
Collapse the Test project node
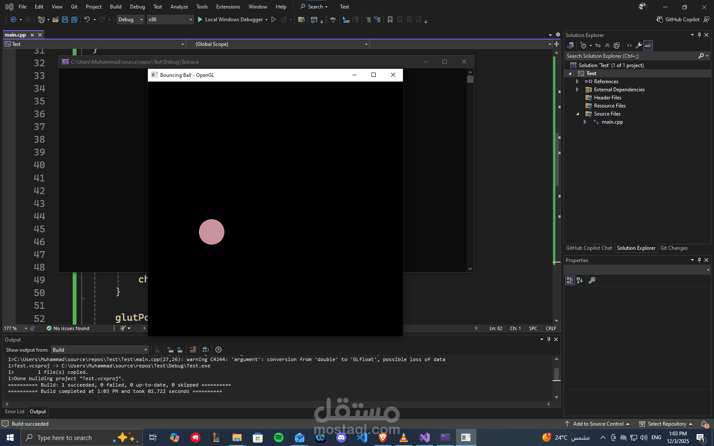[570, 73]
